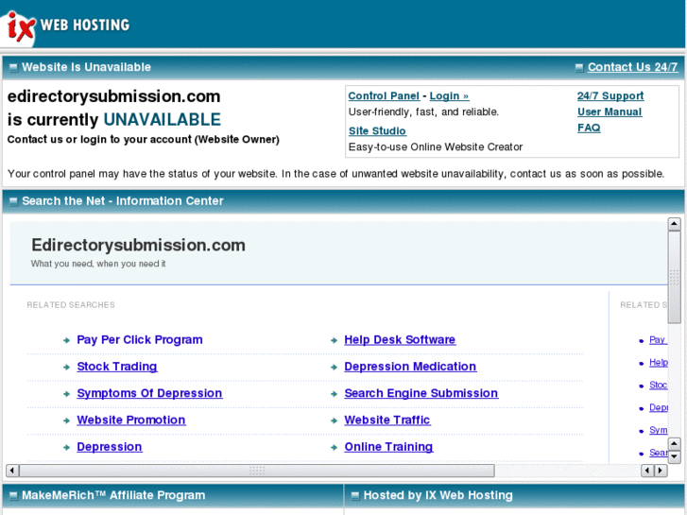Click vertical scrollbar up arrow at top
Viewport: 687px width, 515px height.
click(674, 224)
